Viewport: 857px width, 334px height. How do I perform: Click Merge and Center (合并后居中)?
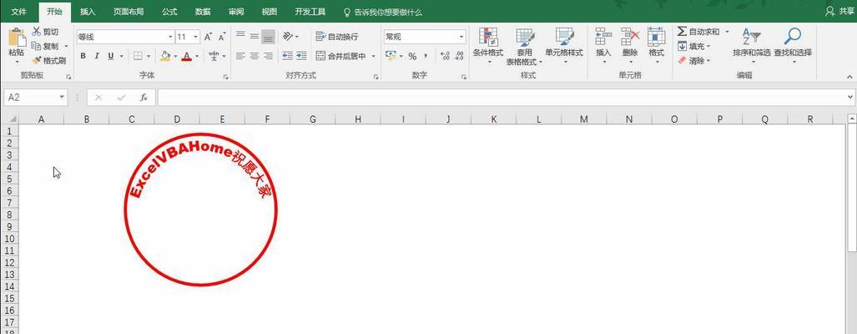[x=342, y=56]
